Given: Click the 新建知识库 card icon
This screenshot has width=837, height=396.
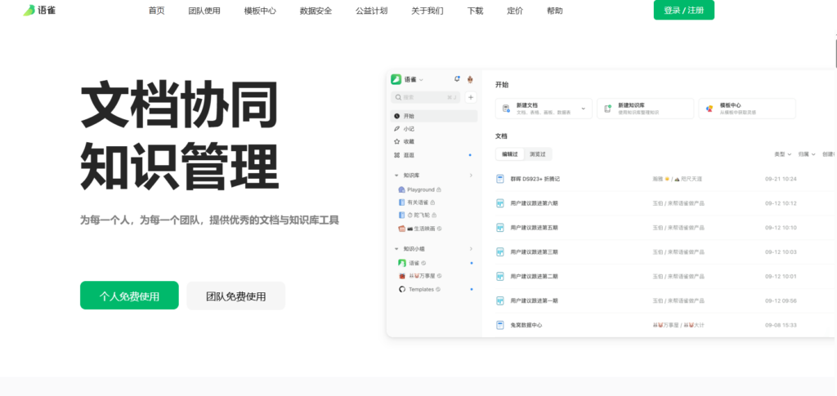Looking at the screenshot, I should coord(607,109).
